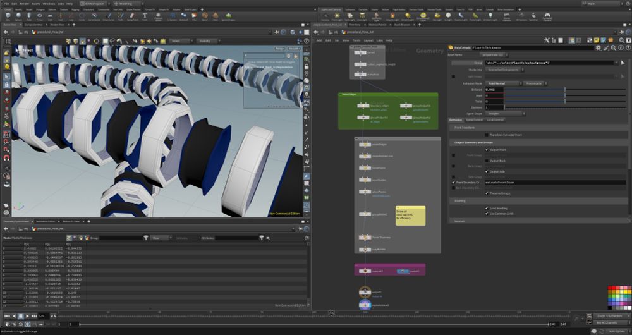Open network editor tools wrench icon
This screenshot has width=632, height=335.
547,40
